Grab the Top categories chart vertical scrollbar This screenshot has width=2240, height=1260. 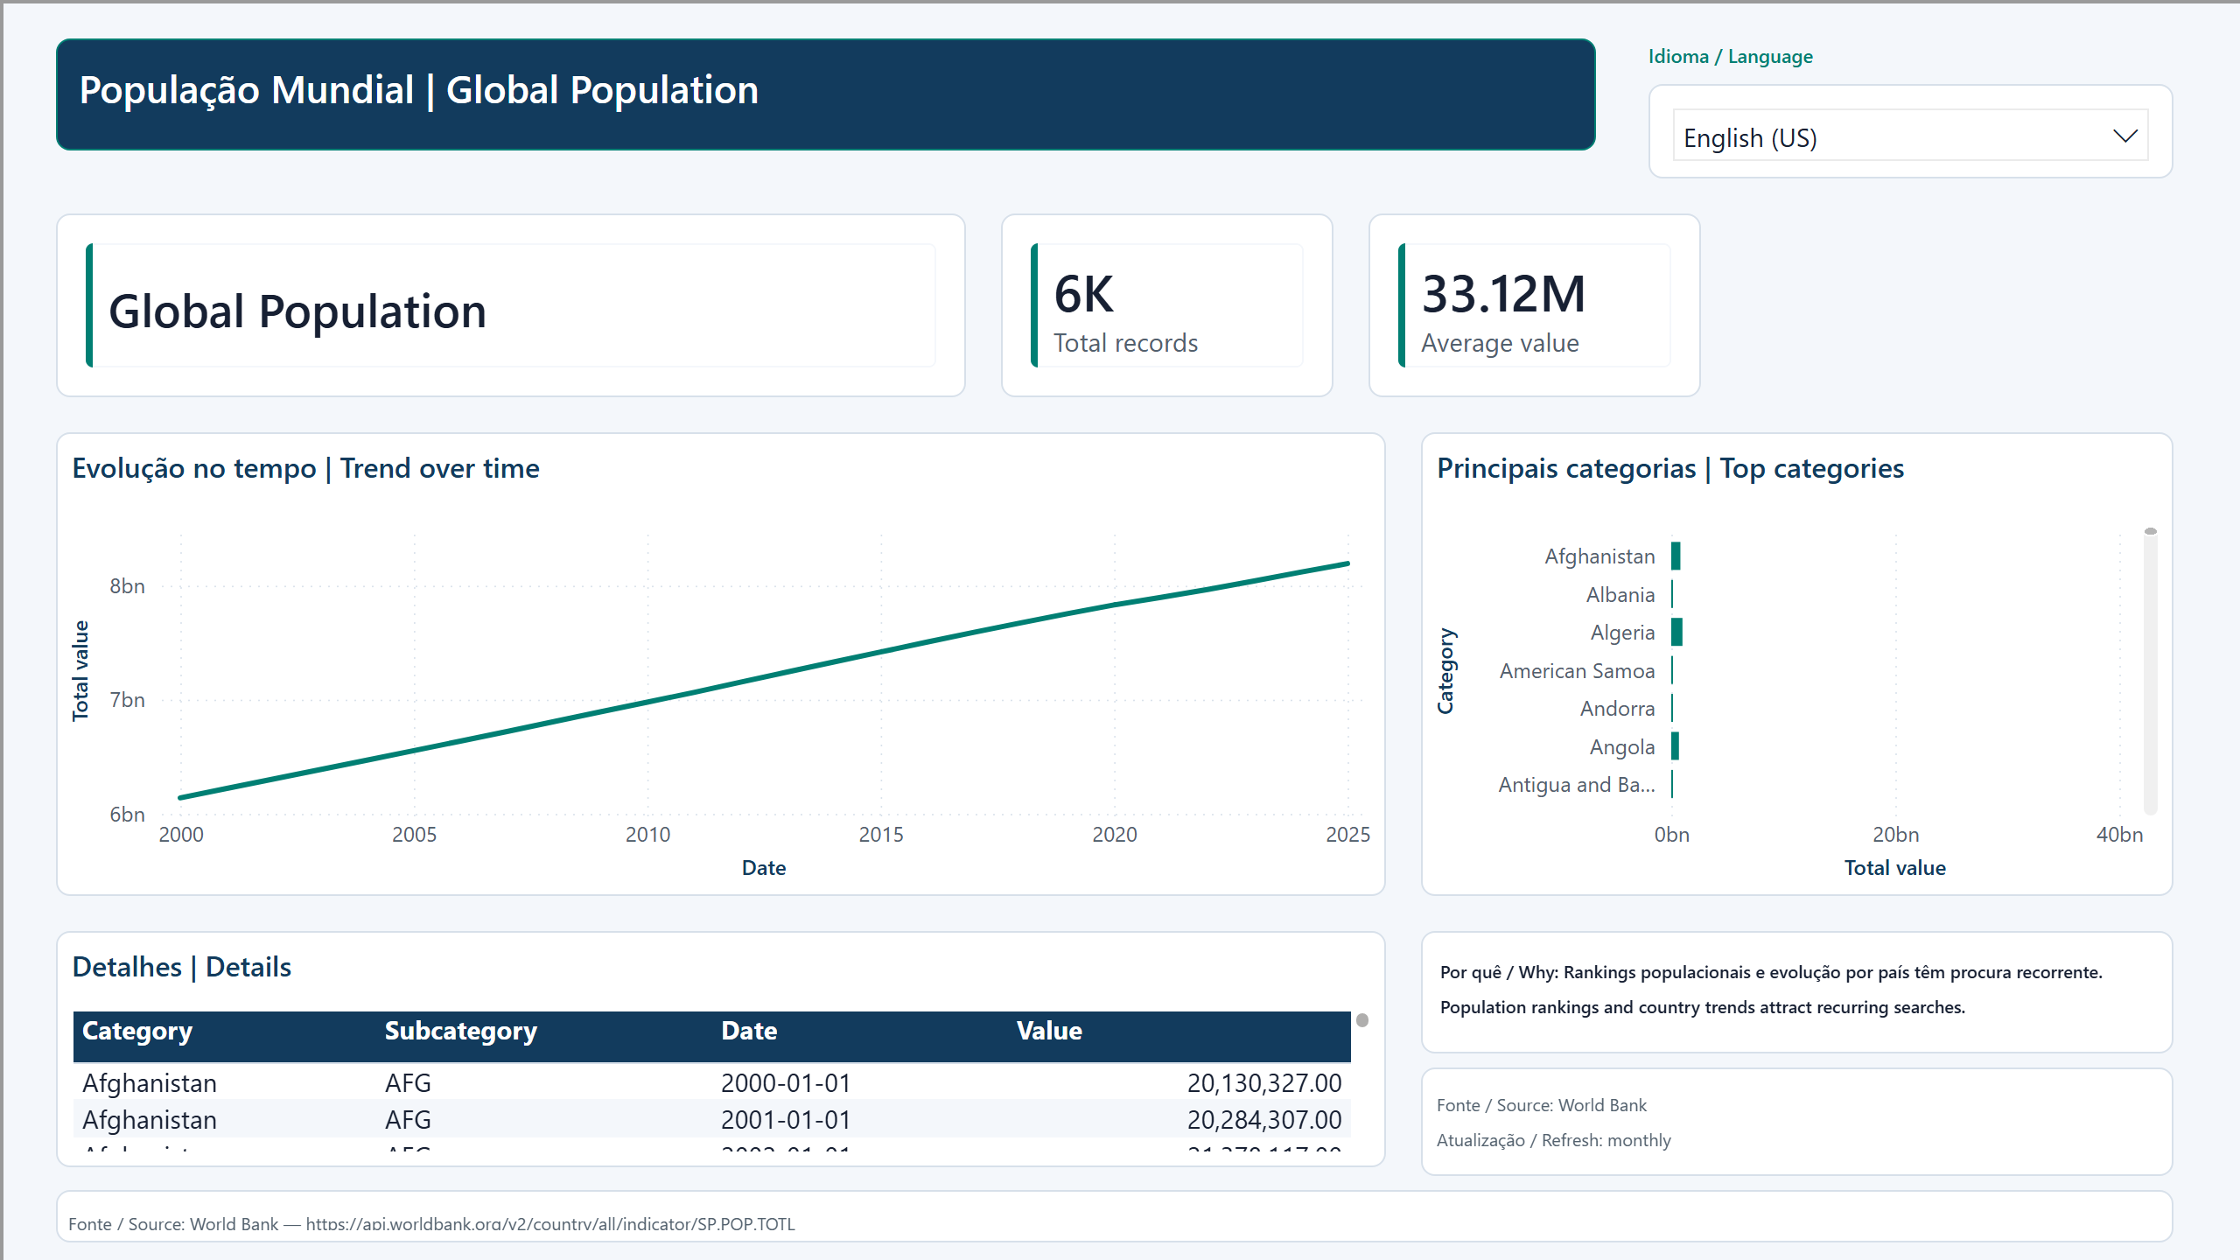2151,532
